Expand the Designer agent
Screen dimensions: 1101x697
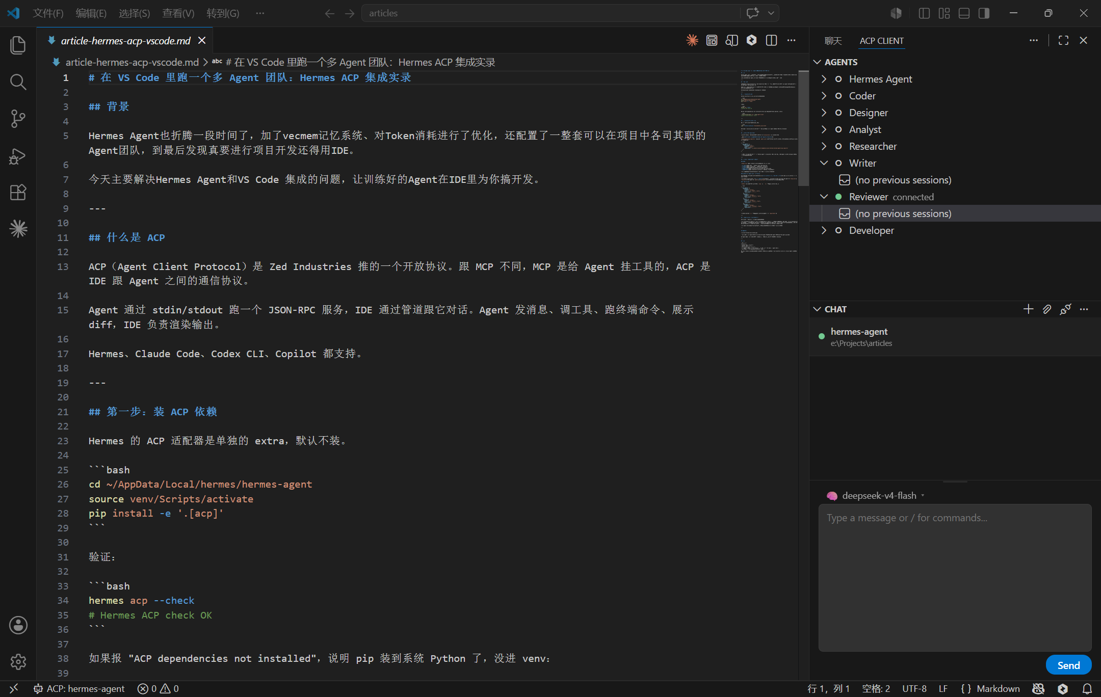coord(824,113)
